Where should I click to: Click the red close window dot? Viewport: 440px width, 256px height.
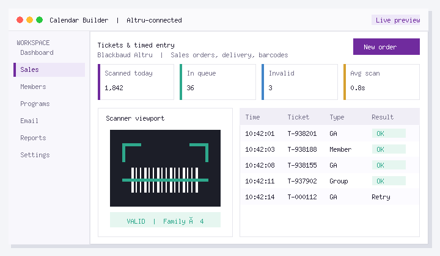(x=20, y=20)
